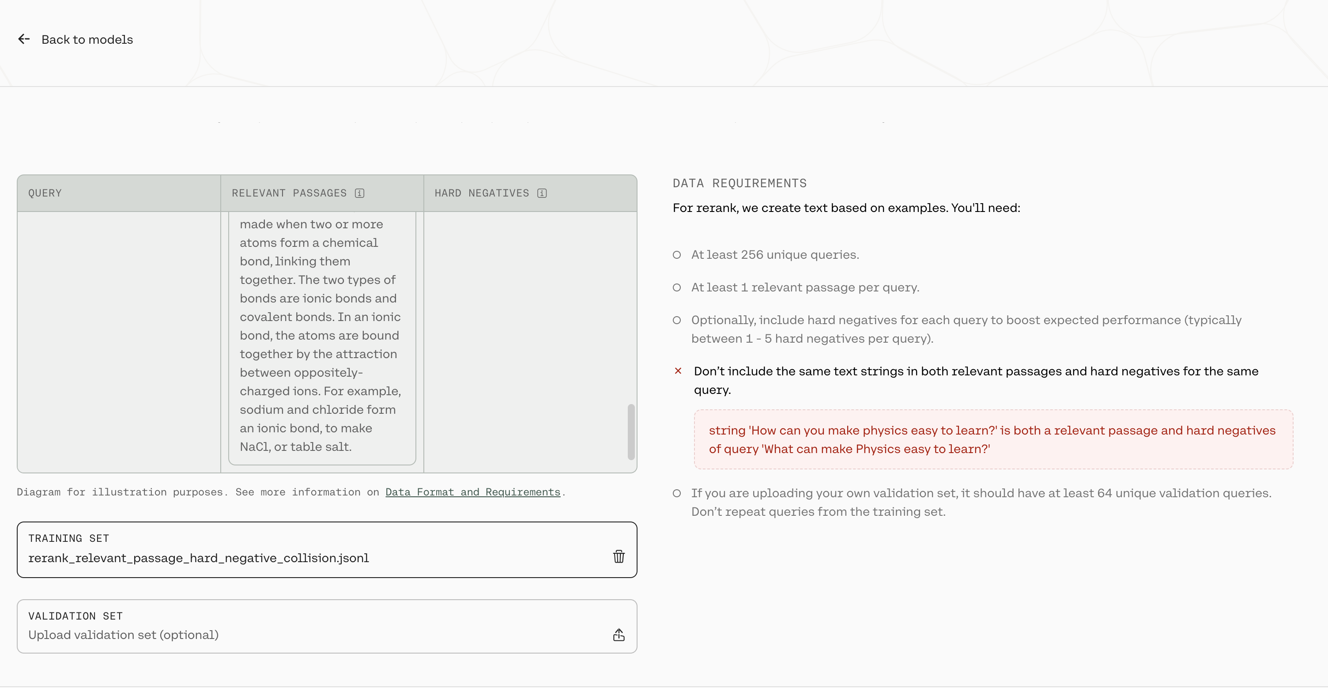This screenshot has width=1328, height=688.
Task: Click bullet beside hard negatives requirement
Action: (x=676, y=320)
